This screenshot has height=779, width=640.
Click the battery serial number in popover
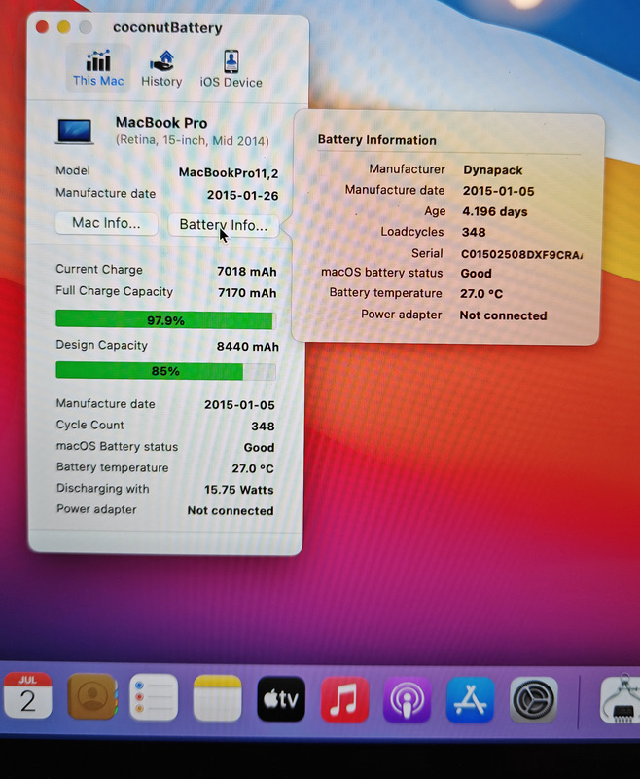[x=522, y=254]
